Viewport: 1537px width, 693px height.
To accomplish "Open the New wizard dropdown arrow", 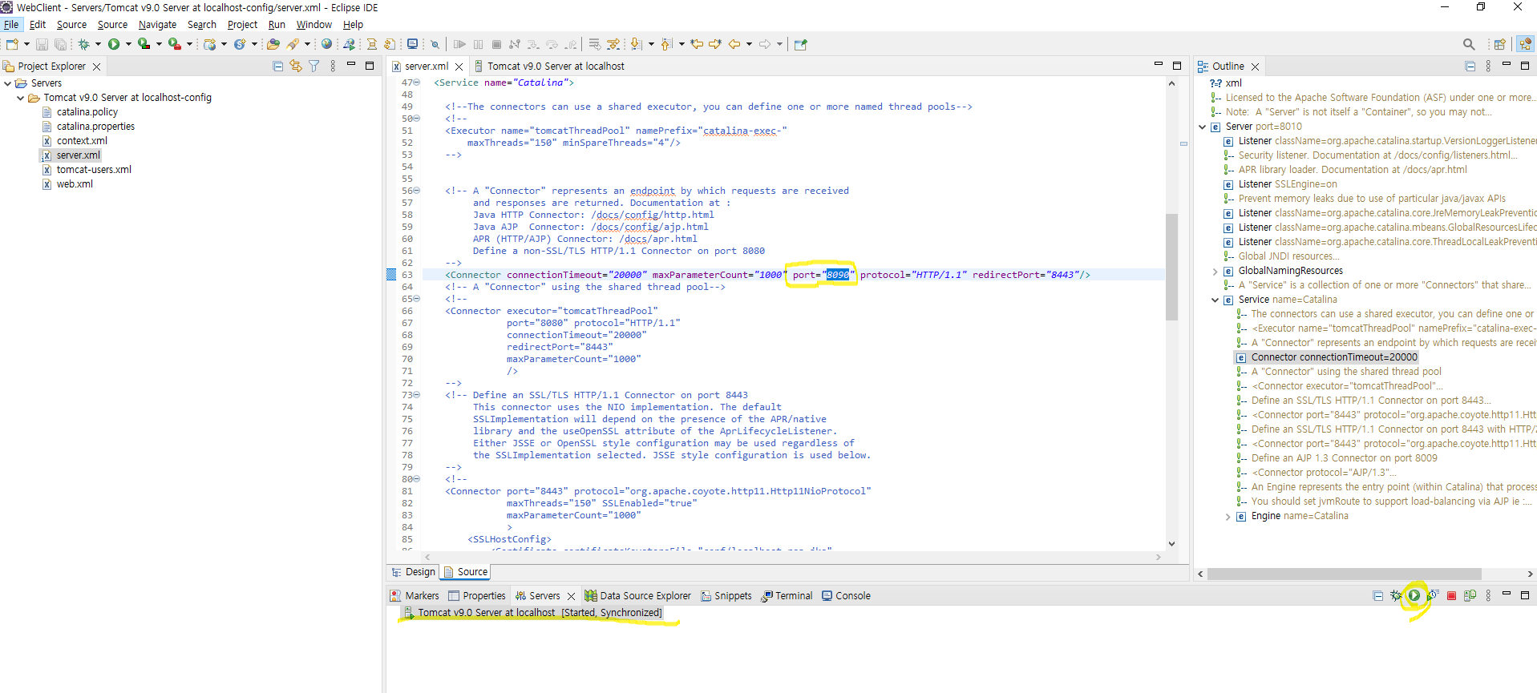I will pos(26,44).
